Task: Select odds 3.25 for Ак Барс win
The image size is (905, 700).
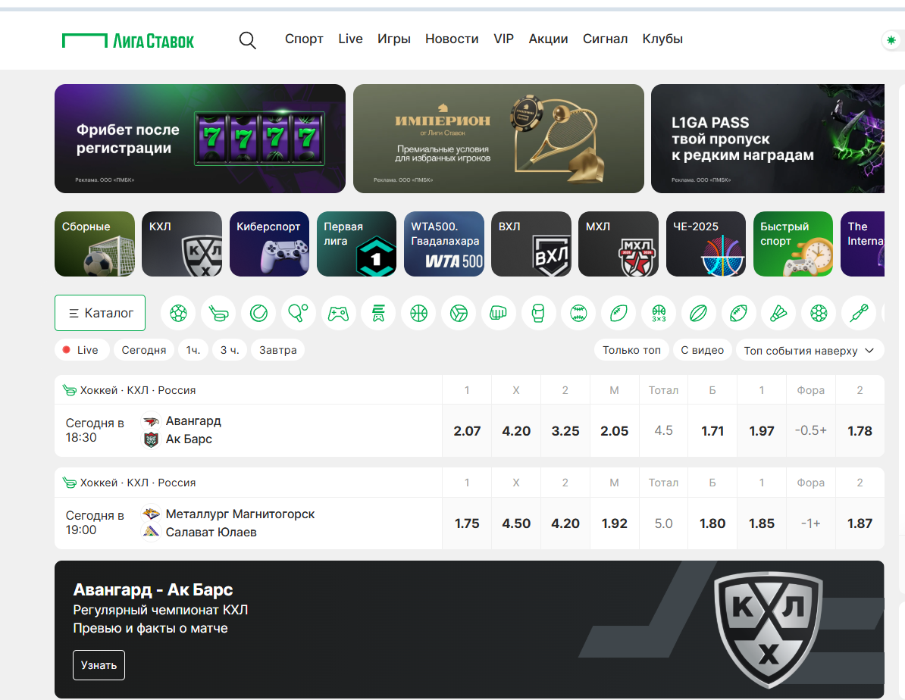Action: pos(565,430)
